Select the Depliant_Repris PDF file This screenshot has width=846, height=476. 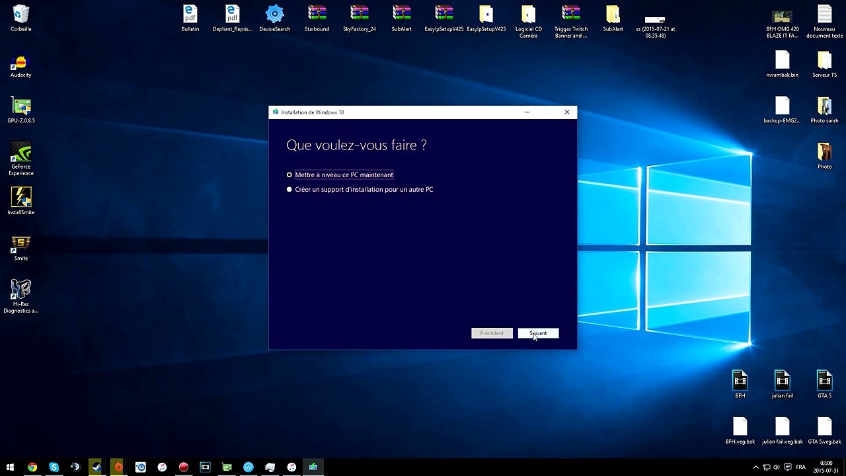(233, 19)
